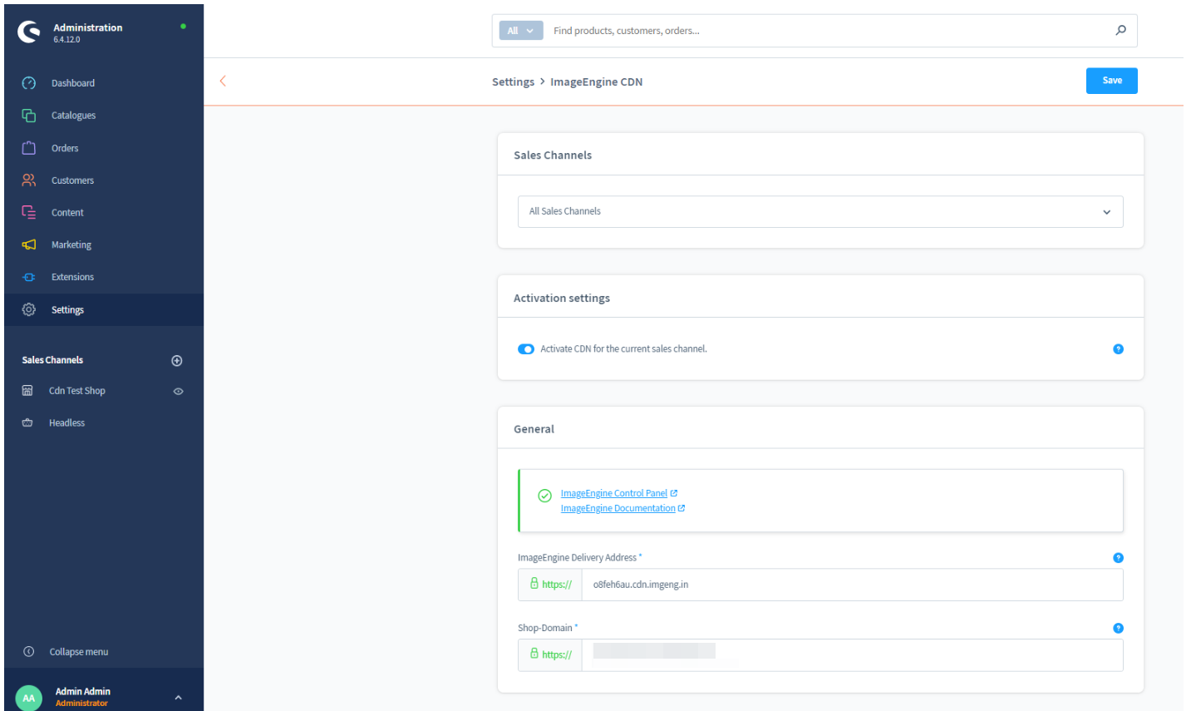Screen dimensions: 1186x711
Task: Open the All search filter dropdown
Action: 521,31
